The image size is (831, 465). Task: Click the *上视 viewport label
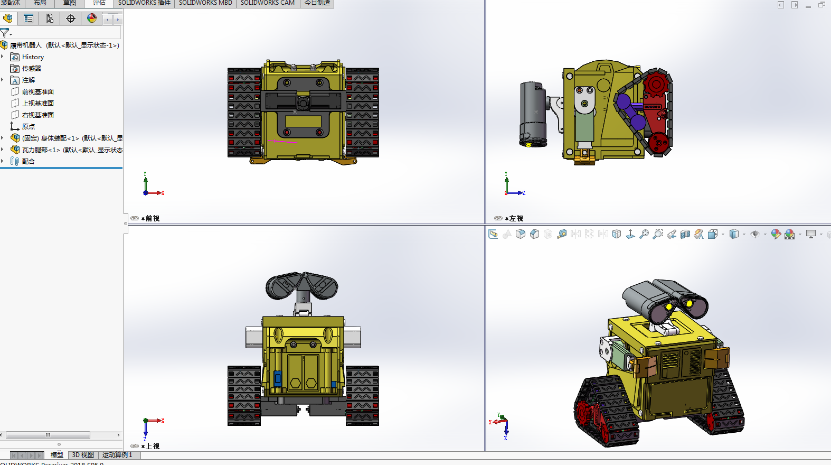pyautogui.click(x=150, y=446)
